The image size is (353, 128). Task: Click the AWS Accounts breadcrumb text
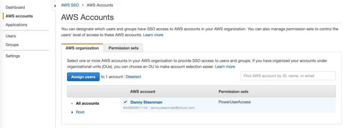[100, 5]
